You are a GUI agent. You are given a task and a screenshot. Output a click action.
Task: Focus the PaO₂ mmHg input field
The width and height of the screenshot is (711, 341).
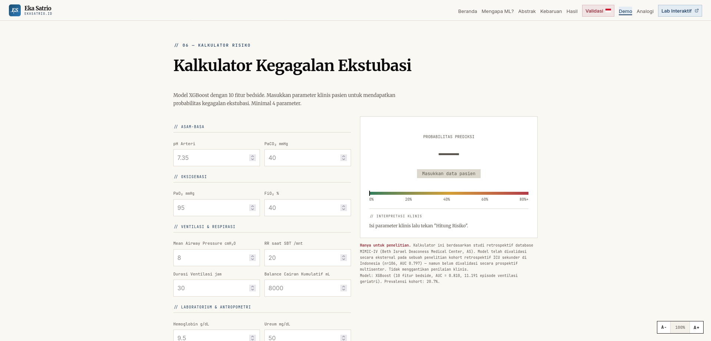click(217, 208)
